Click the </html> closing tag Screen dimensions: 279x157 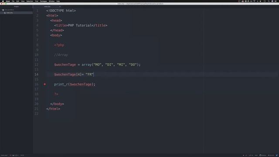point(53,109)
